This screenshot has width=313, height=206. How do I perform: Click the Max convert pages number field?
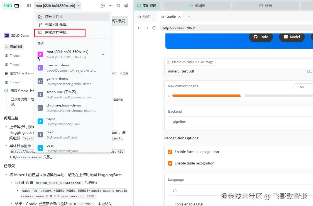[303, 87]
